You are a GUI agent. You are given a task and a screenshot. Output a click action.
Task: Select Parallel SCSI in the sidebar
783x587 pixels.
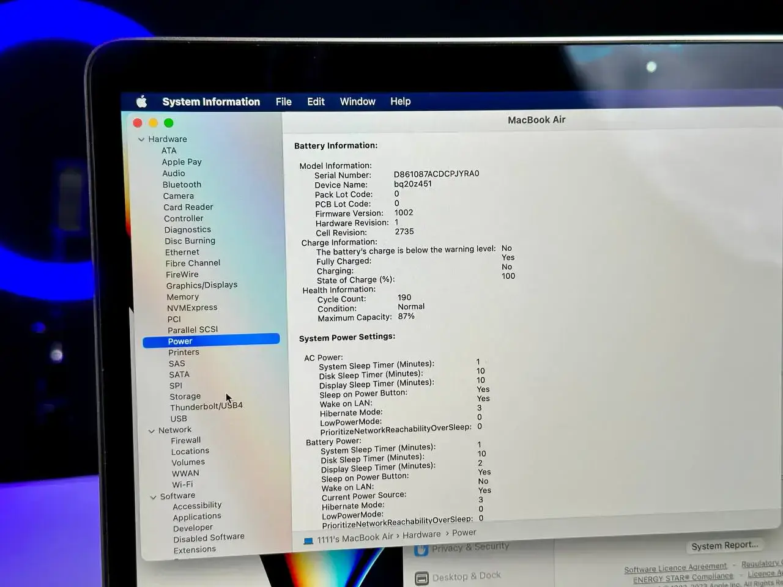193,330
